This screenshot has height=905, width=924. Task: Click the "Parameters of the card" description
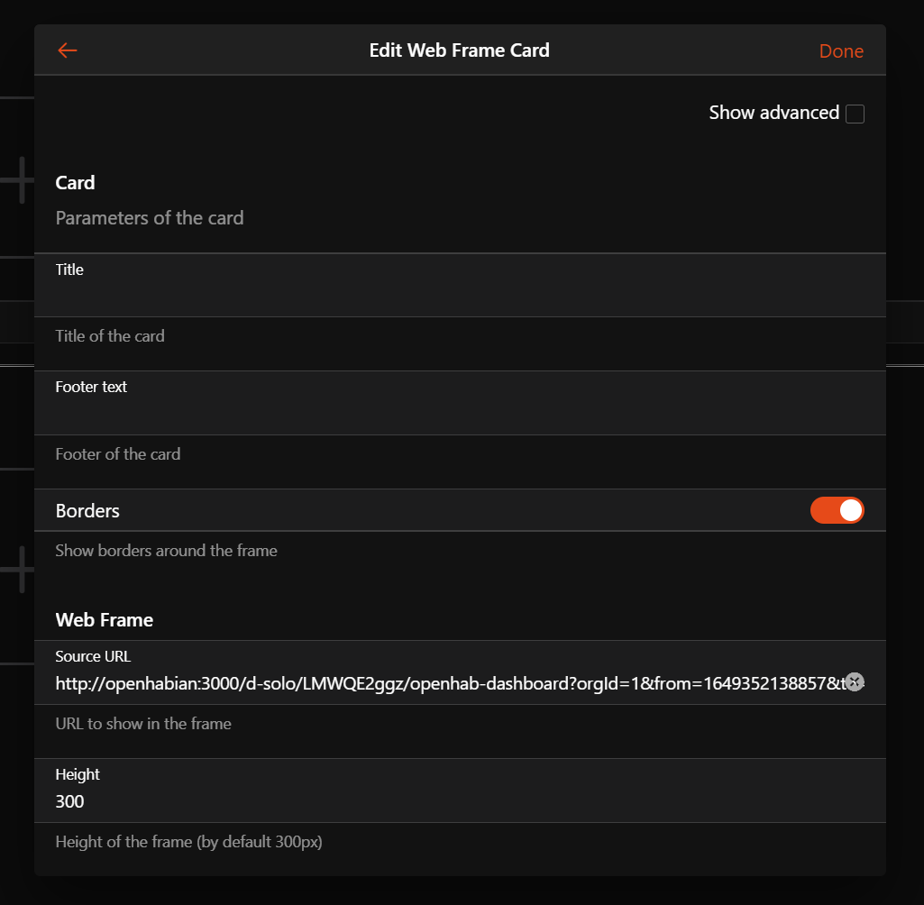[x=150, y=218]
